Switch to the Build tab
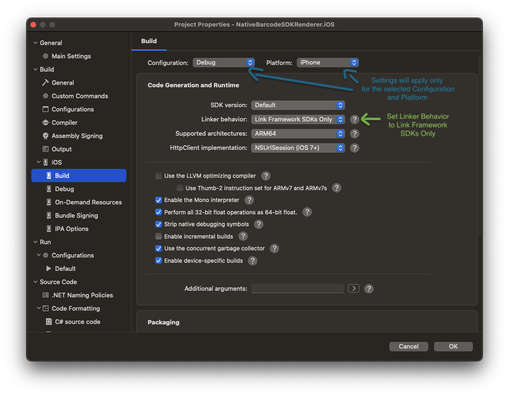Screen dimensions: 509x396 149,41
